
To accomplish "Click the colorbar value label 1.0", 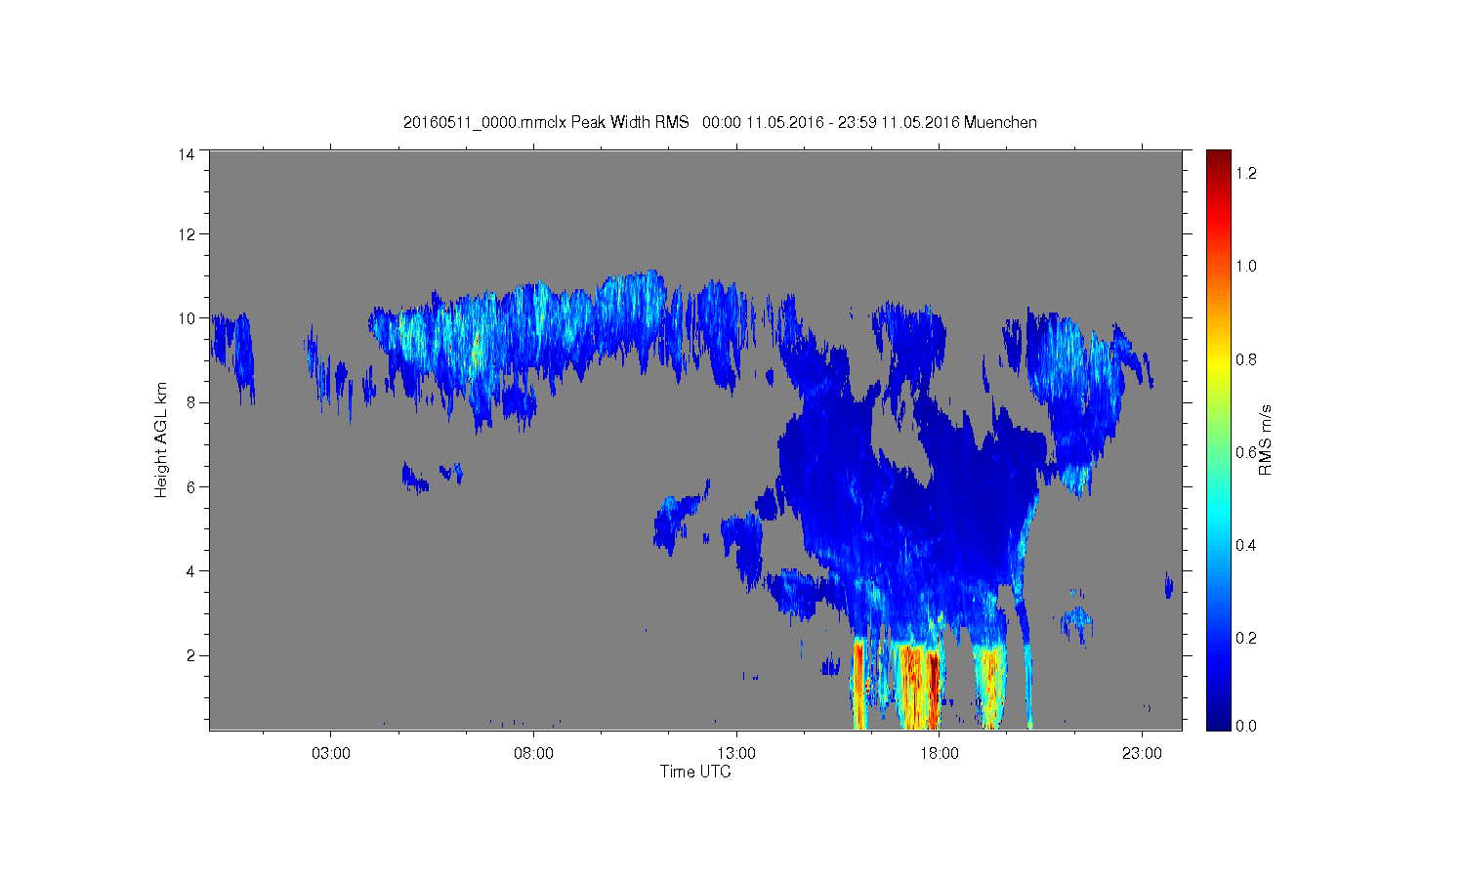I will pyautogui.click(x=1245, y=266).
